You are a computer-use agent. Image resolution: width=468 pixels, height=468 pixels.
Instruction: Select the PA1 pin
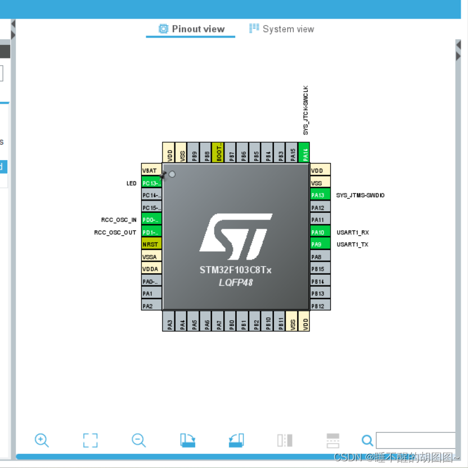click(x=151, y=293)
